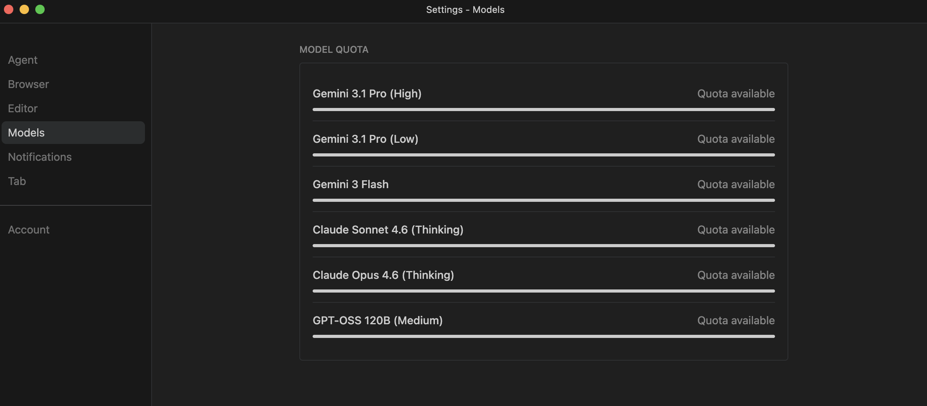Open the Browser settings section
This screenshot has height=406, width=927.
click(x=28, y=84)
